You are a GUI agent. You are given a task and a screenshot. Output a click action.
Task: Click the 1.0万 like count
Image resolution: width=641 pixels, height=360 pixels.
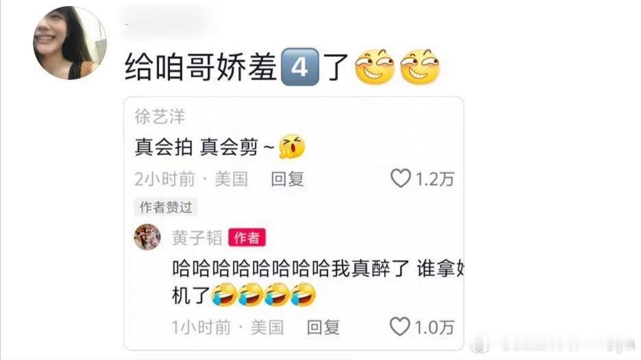coord(434,327)
